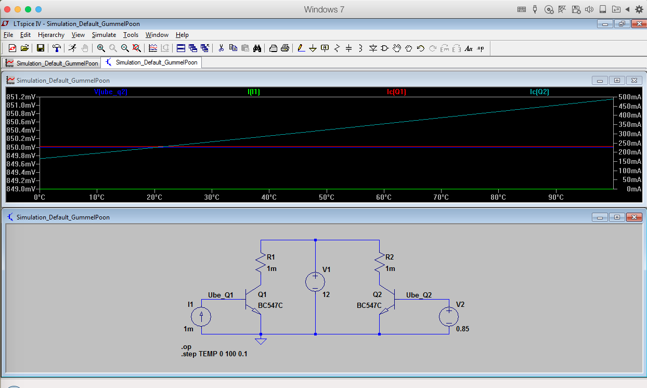Open Control Panel via the hammer icon
This screenshot has height=388, width=647.
click(x=57, y=48)
